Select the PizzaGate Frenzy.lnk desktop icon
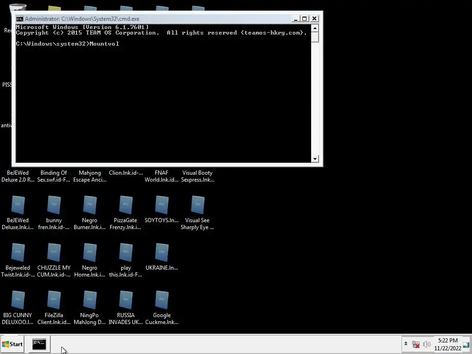The height and width of the screenshot is (354, 472). [125, 213]
